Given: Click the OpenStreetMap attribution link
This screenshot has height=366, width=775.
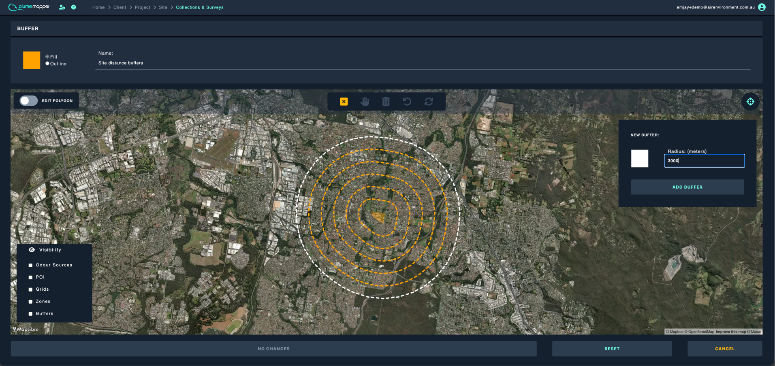Looking at the screenshot, I should [699, 332].
